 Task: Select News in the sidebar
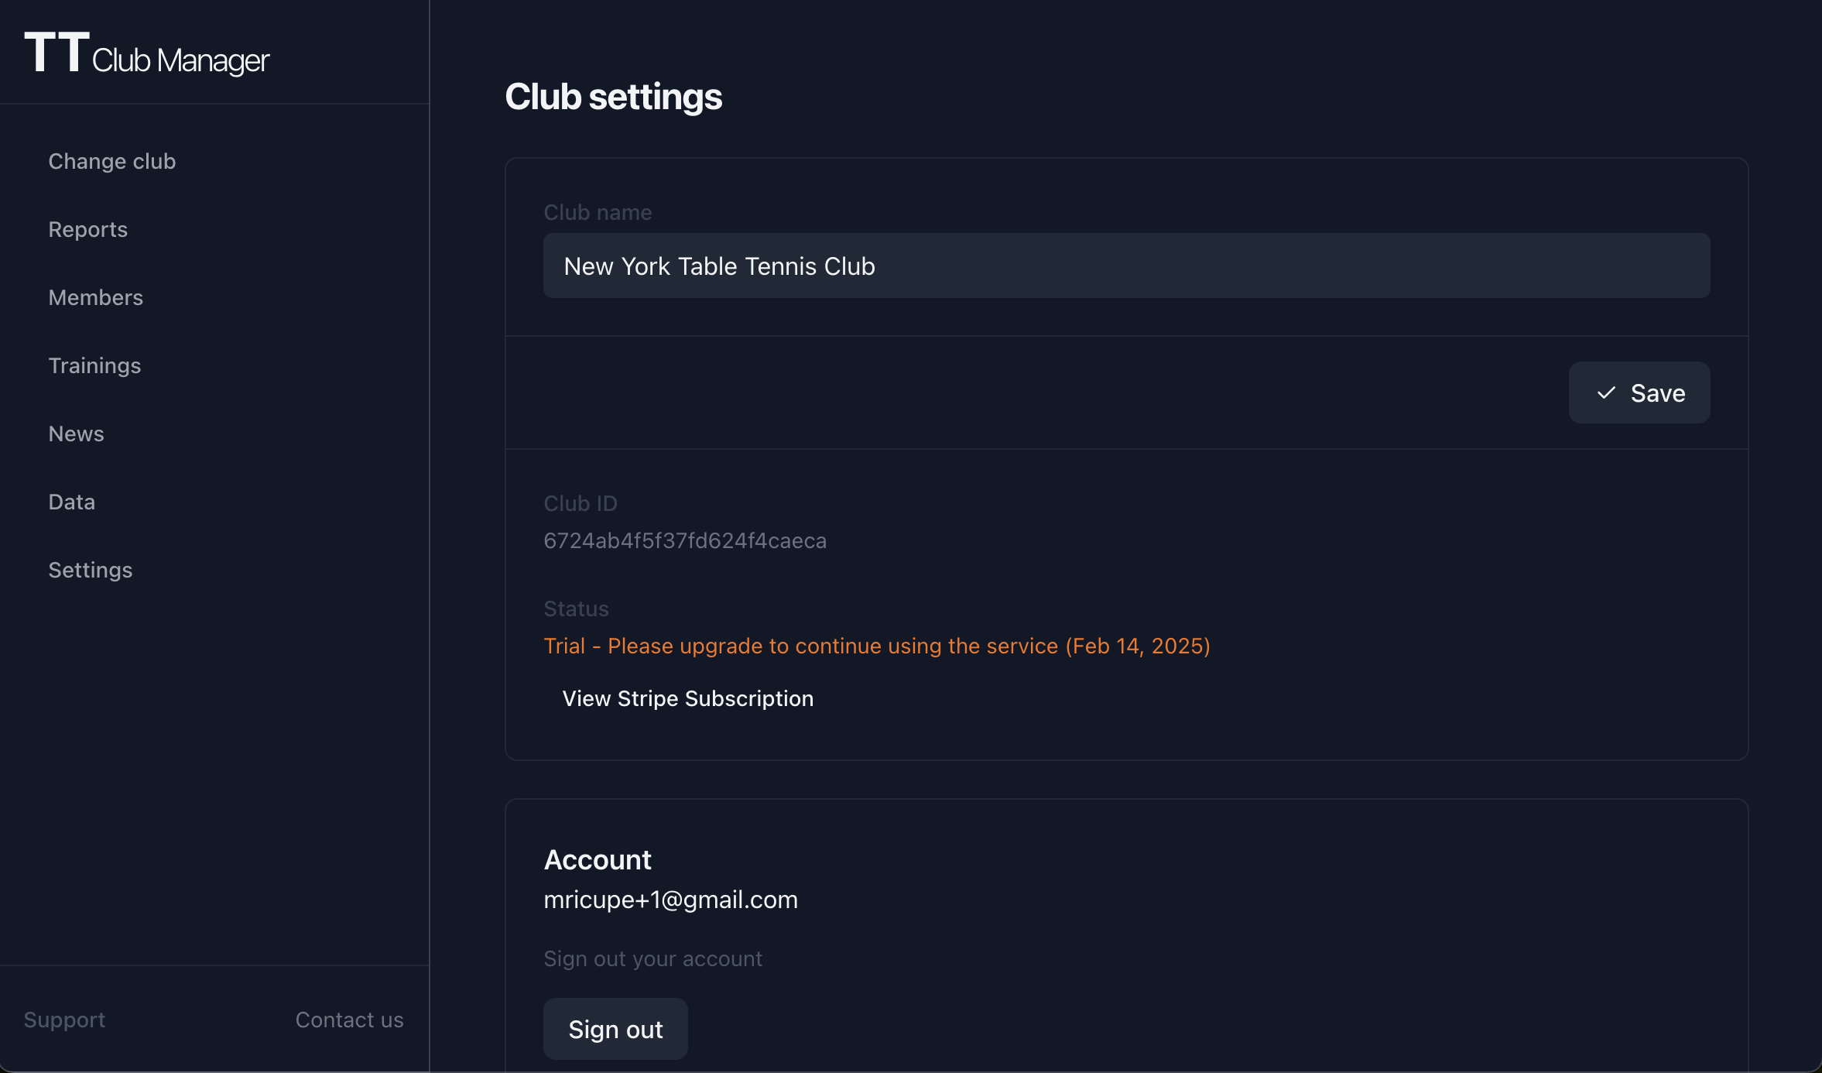(x=77, y=434)
